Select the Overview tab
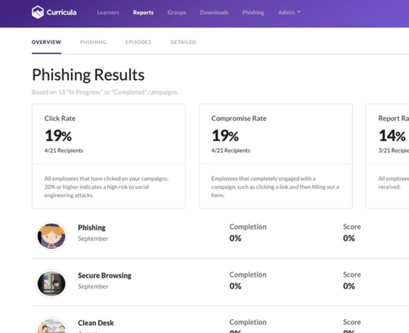The height and width of the screenshot is (333, 409). [x=45, y=42]
